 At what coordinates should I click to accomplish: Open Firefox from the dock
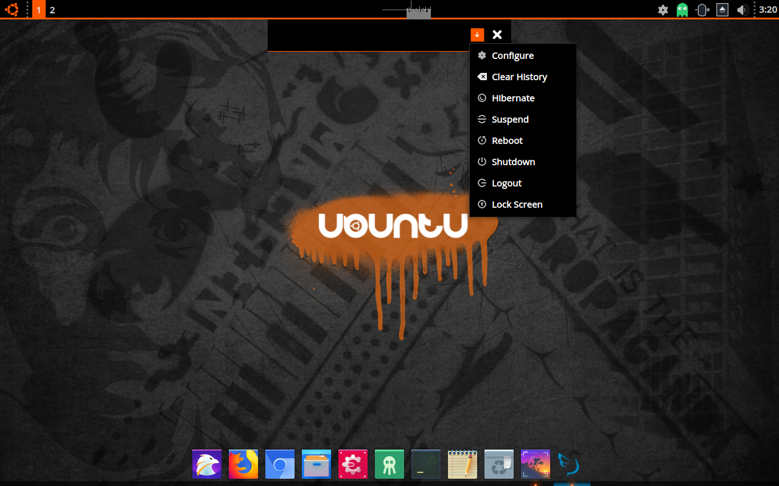pyautogui.click(x=243, y=464)
